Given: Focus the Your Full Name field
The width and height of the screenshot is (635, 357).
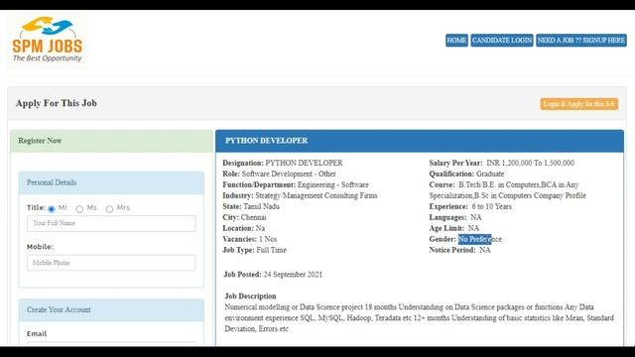Looking at the screenshot, I should point(111,223).
